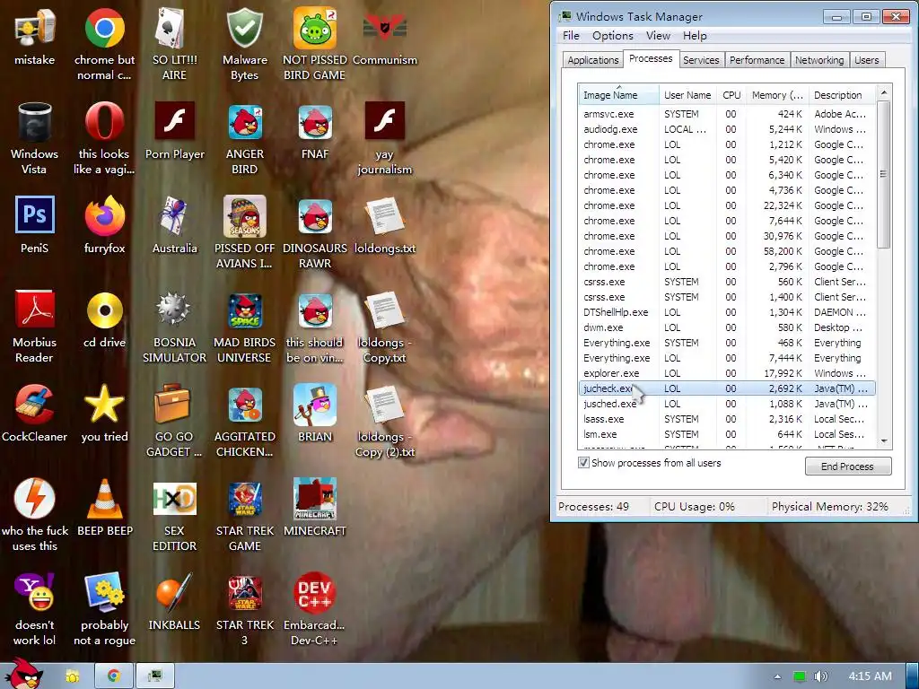The width and height of the screenshot is (919, 689).
Task: Open Task Manager taskbar button
Action: [154, 676]
